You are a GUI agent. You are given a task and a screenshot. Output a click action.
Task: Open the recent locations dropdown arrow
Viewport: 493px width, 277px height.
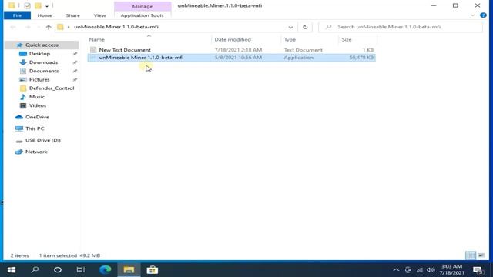[39, 28]
